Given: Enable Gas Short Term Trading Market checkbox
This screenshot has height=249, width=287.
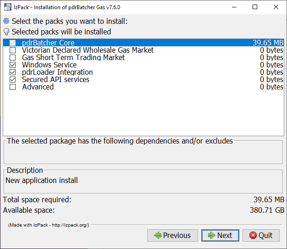Looking at the screenshot, I should pos(13,57).
